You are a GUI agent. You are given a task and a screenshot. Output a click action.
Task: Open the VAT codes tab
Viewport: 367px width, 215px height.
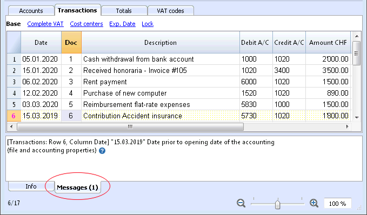point(170,11)
